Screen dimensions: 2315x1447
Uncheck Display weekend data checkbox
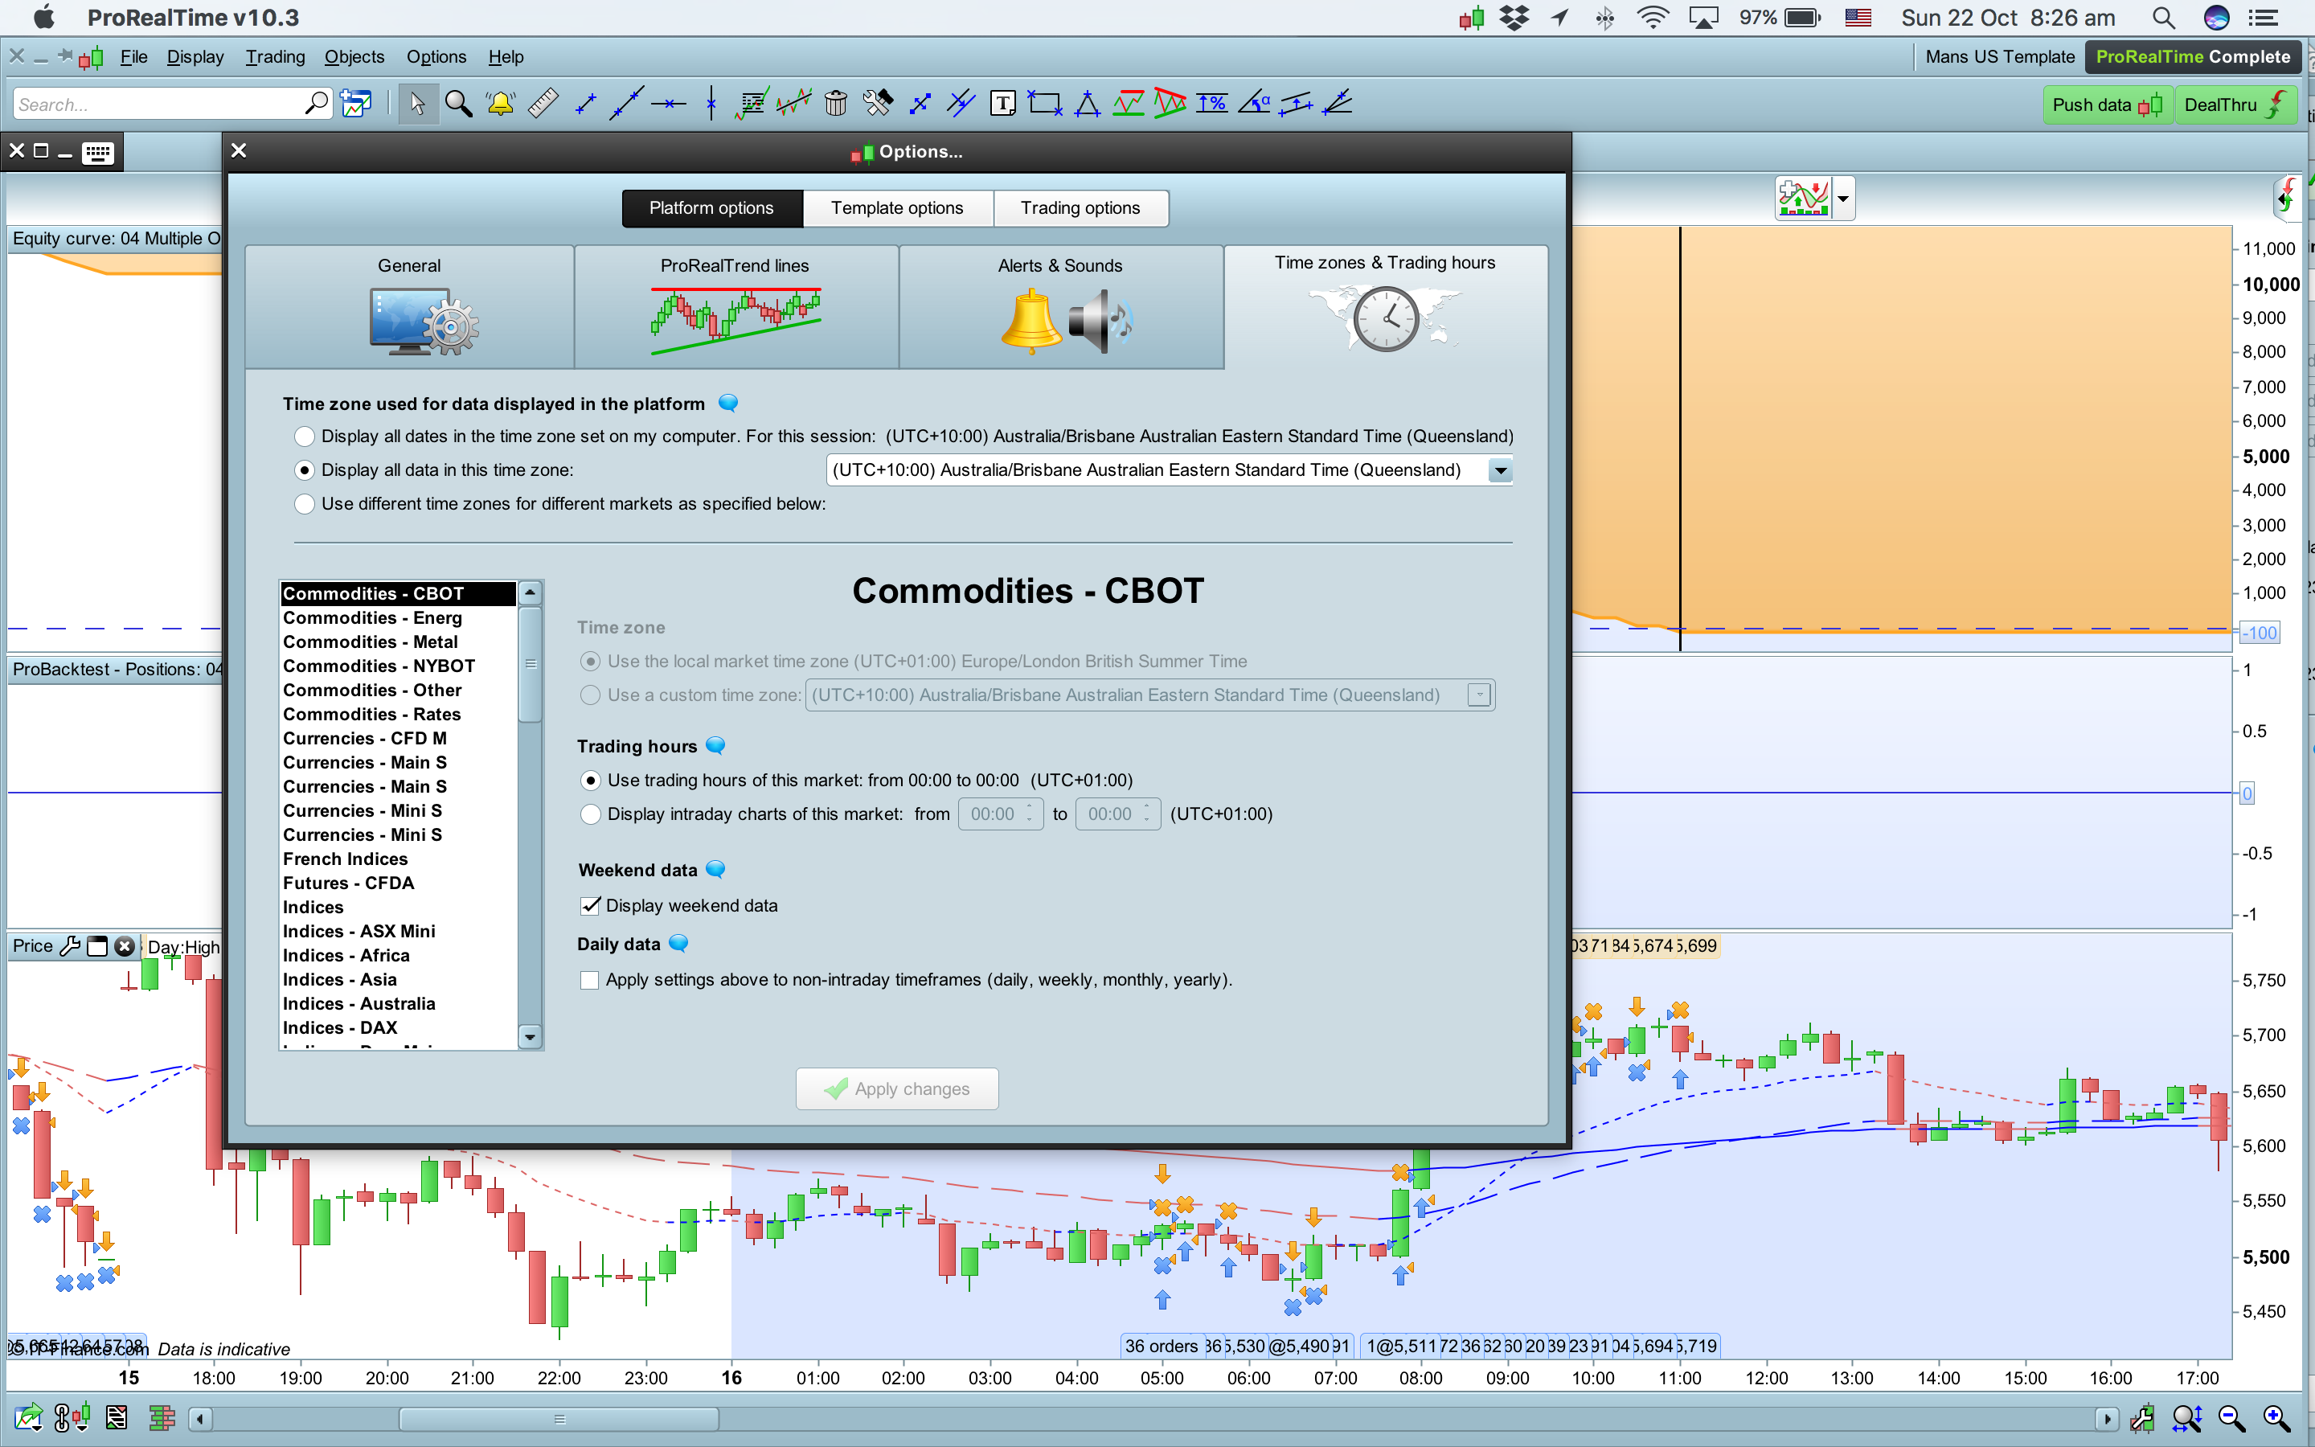point(590,905)
